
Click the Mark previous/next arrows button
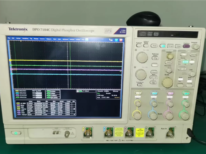pyautogui.click(x=154, y=78)
